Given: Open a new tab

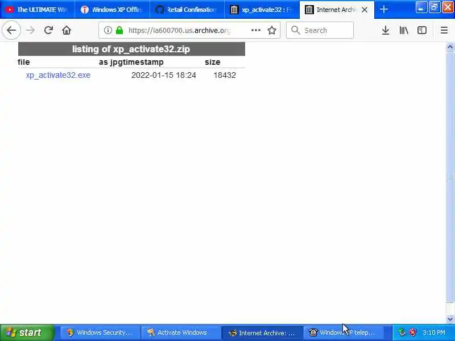Looking at the screenshot, I should click(x=383, y=9).
